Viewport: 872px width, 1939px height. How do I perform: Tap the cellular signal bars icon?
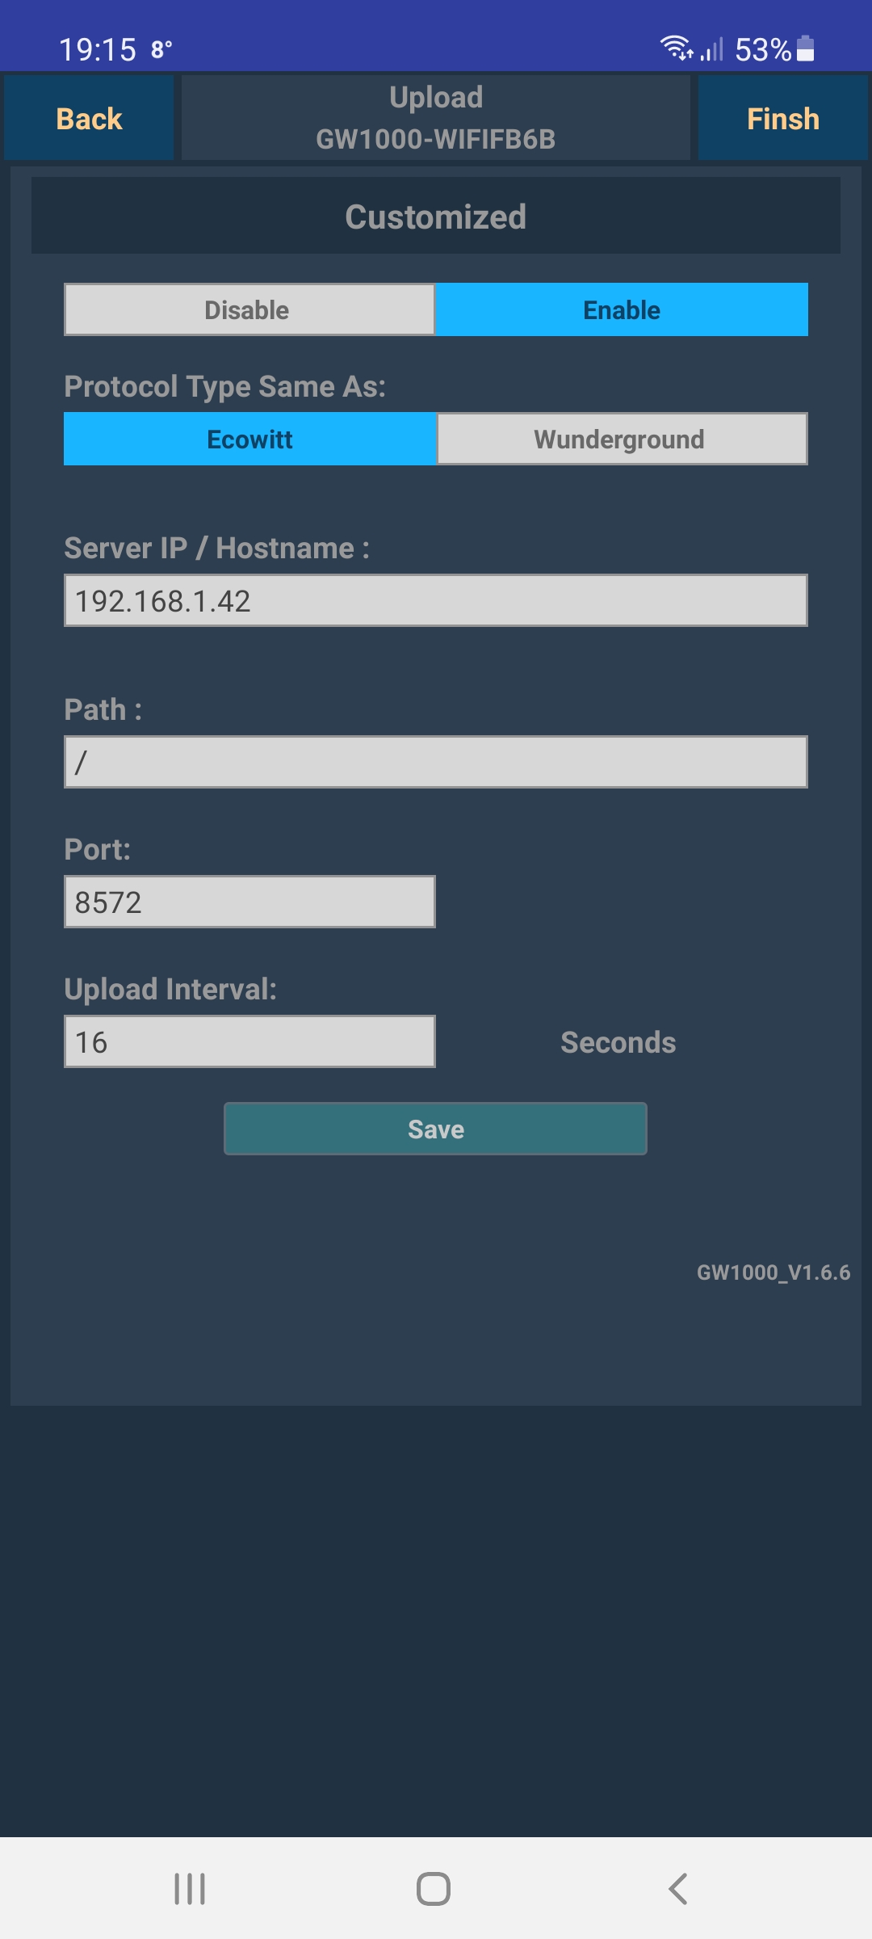pos(712,50)
